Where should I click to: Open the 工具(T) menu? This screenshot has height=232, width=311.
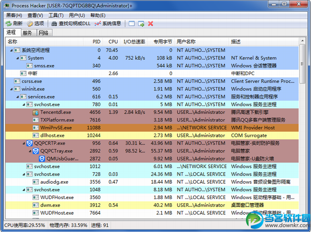(56, 15)
